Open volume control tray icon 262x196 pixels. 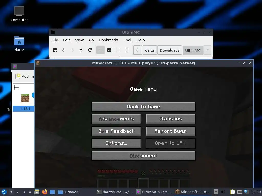click(223, 192)
